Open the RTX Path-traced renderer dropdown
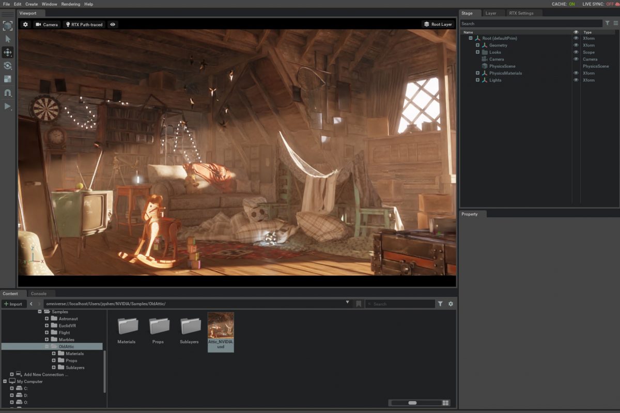 tap(84, 24)
